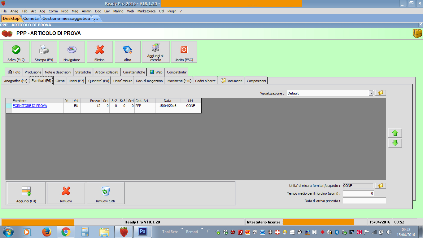Delete article with Elimina button
The width and height of the screenshot is (423, 238).
click(100, 52)
